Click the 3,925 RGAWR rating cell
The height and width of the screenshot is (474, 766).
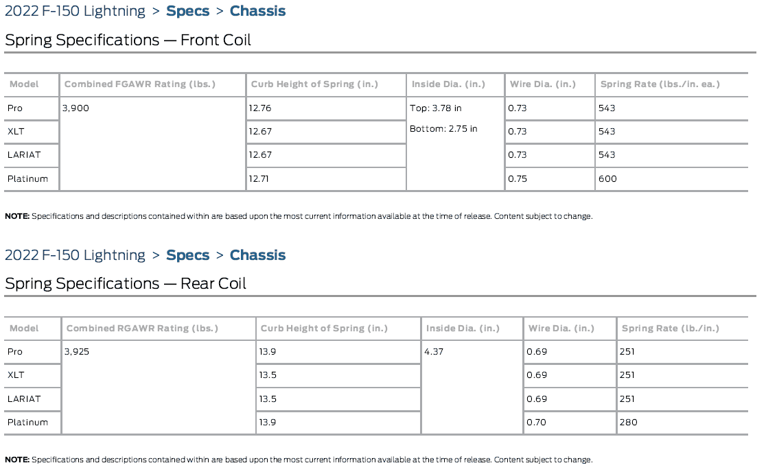pyautogui.click(x=77, y=352)
